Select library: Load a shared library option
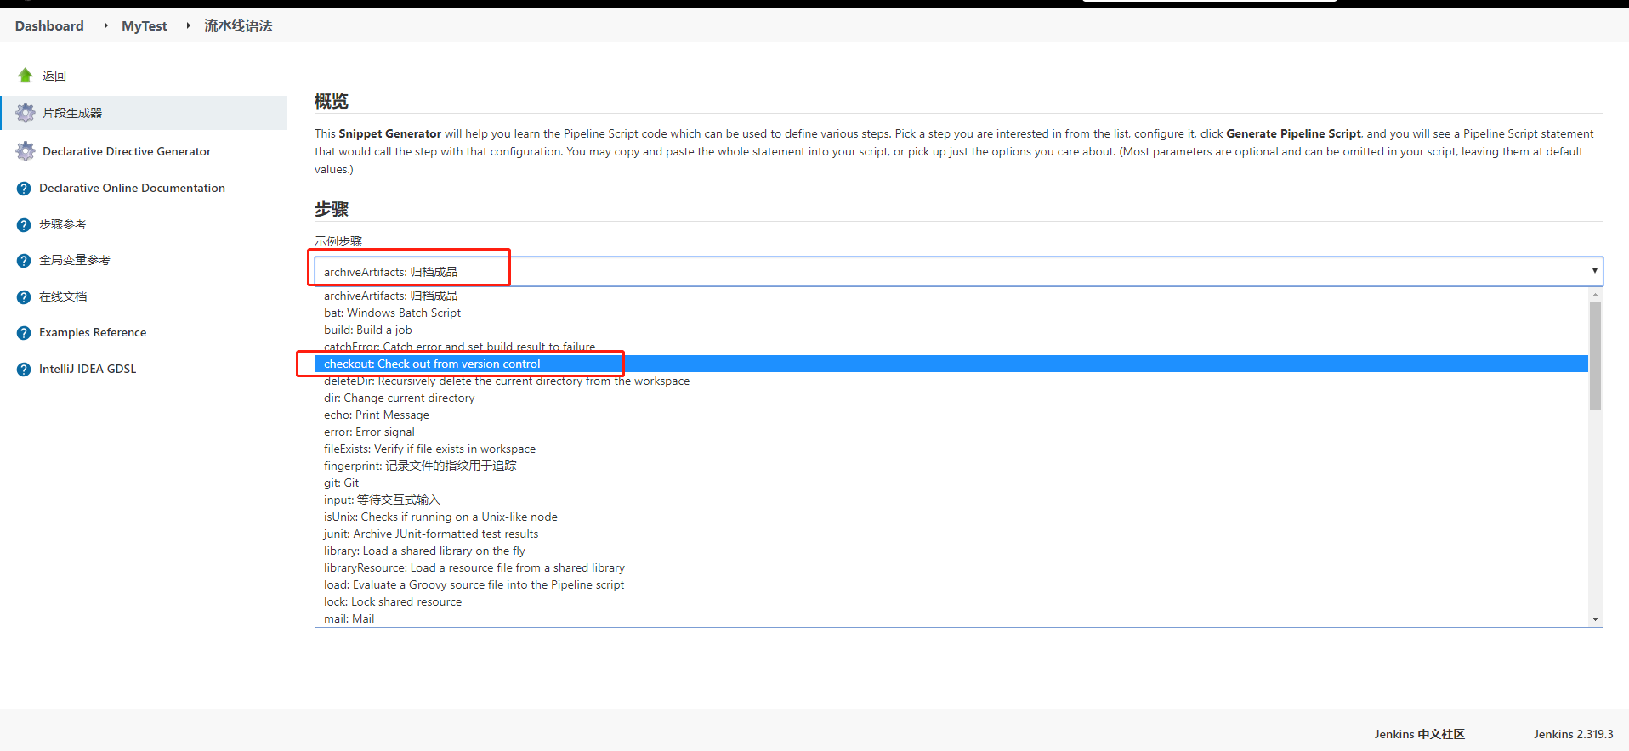This screenshot has width=1629, height=751. [x=951, y=551]
